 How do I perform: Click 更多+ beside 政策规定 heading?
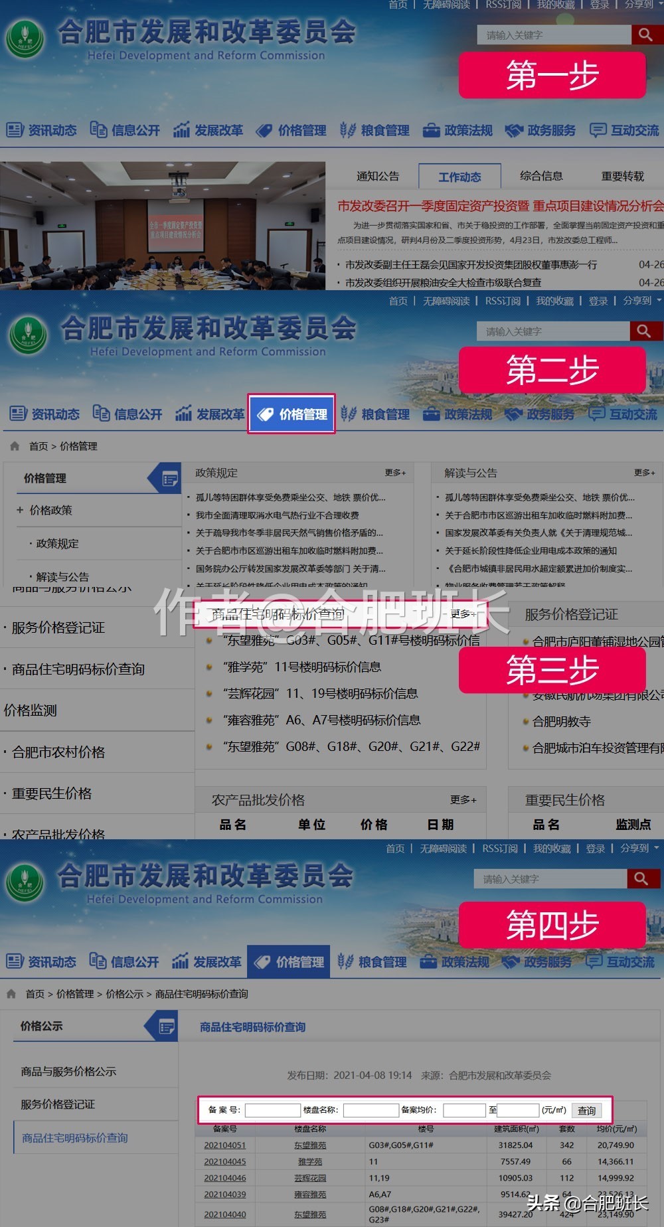coord(395,473)
